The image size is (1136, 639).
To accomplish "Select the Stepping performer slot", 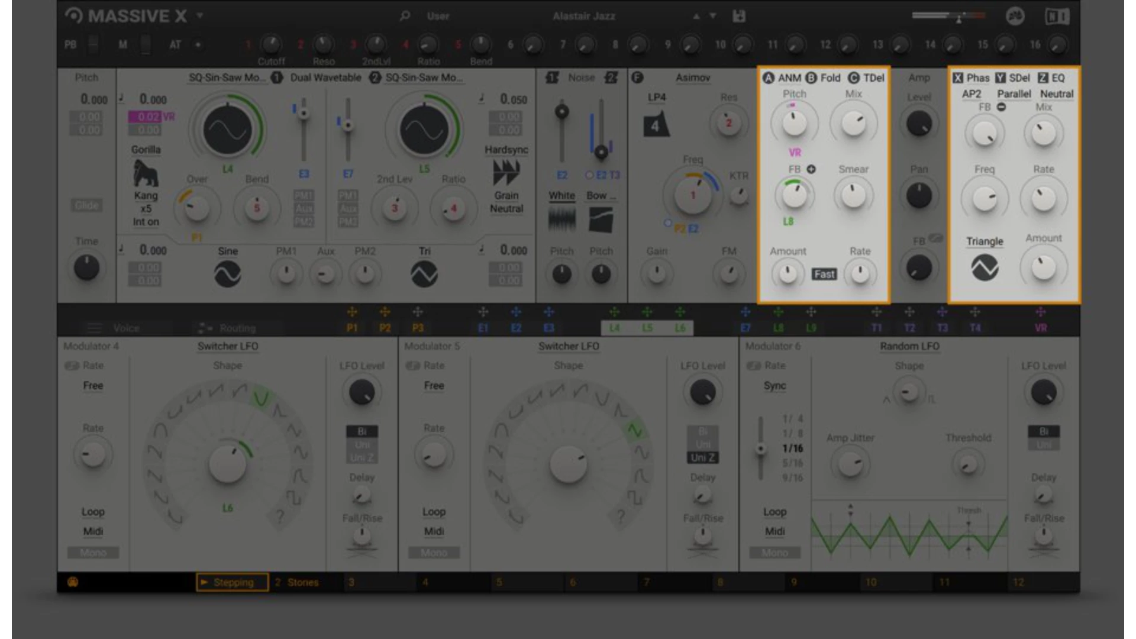I will (232, 582).
